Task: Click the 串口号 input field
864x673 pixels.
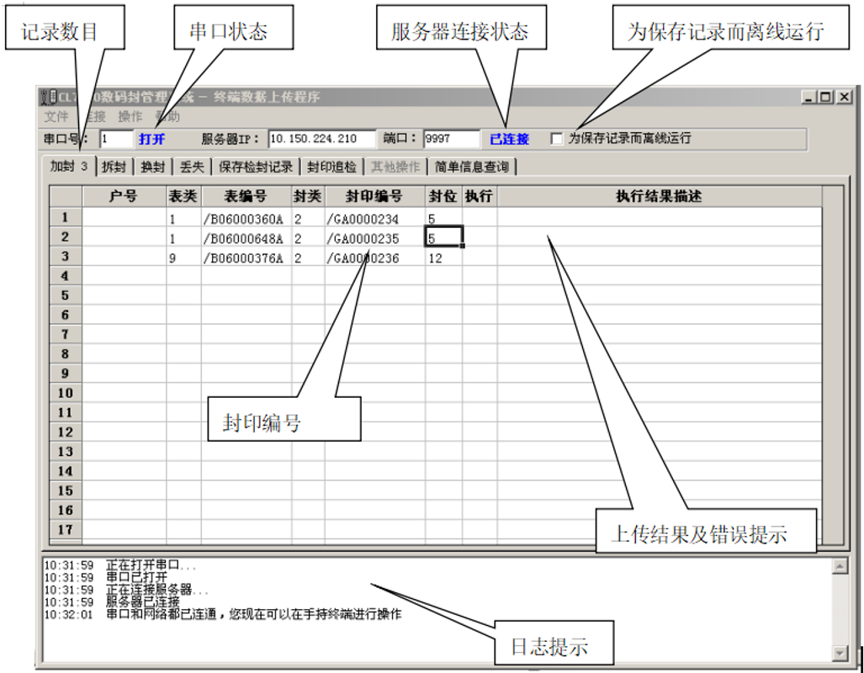Action: point(116,139)
